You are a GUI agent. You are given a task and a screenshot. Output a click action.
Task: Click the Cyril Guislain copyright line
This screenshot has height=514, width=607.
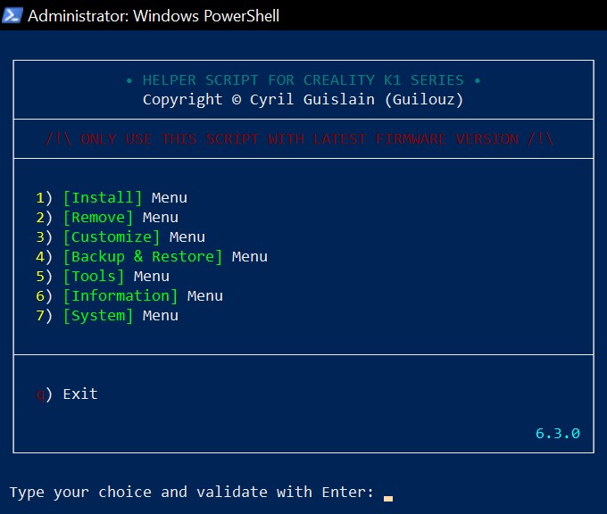(303, 100)
